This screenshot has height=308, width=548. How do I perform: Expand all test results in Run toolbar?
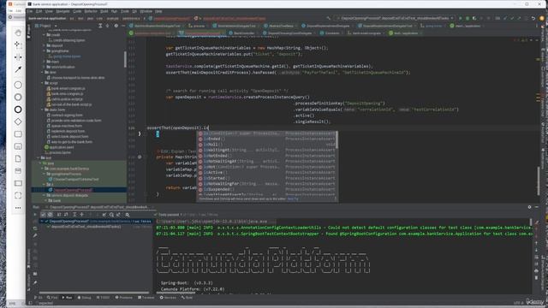[74, 215]
